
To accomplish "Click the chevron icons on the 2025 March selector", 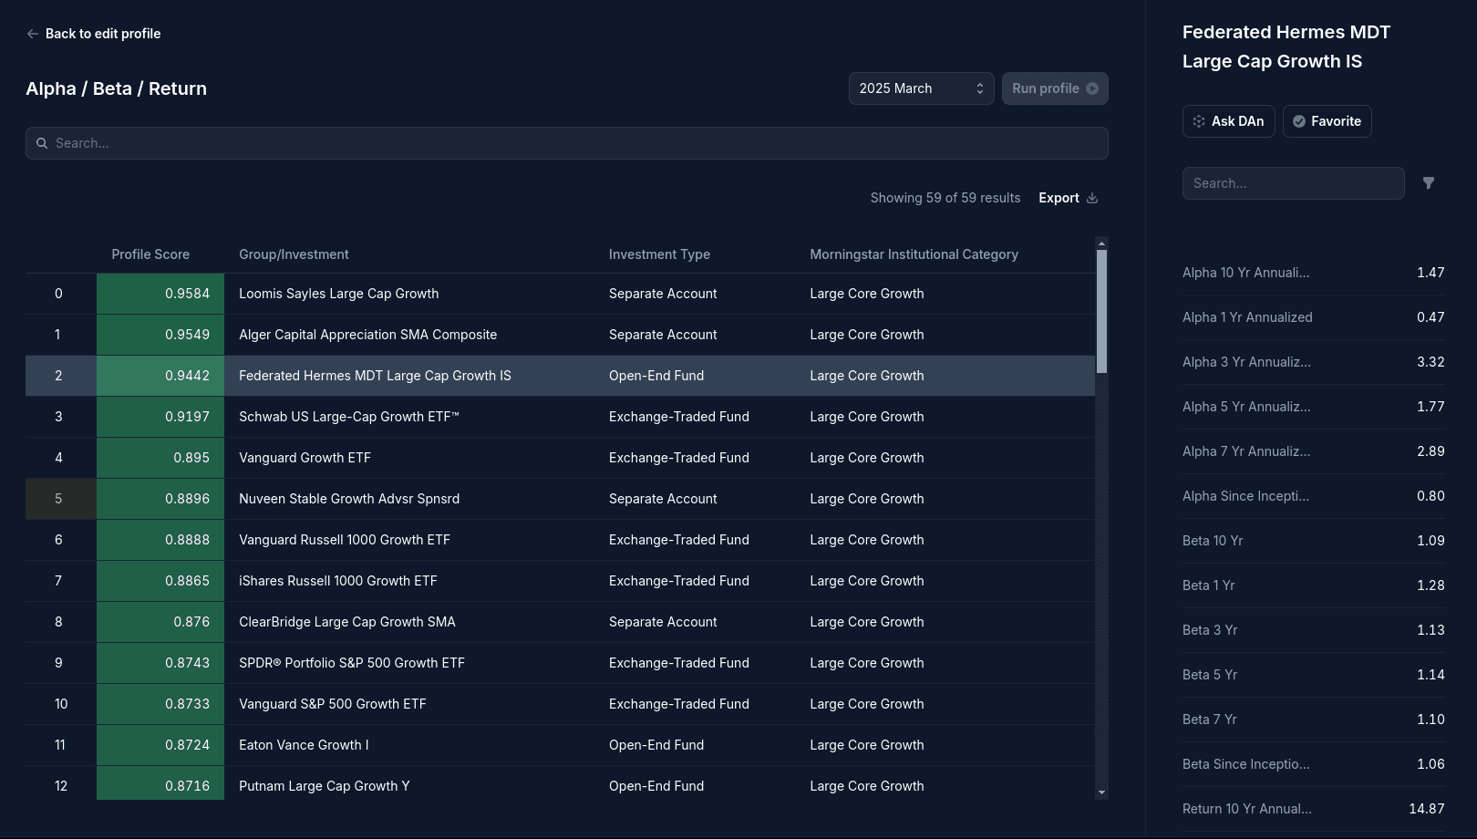I will (x=979, y=88).
